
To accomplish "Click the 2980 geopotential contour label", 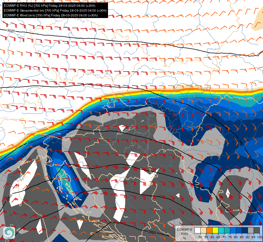I will pos(32,142).
